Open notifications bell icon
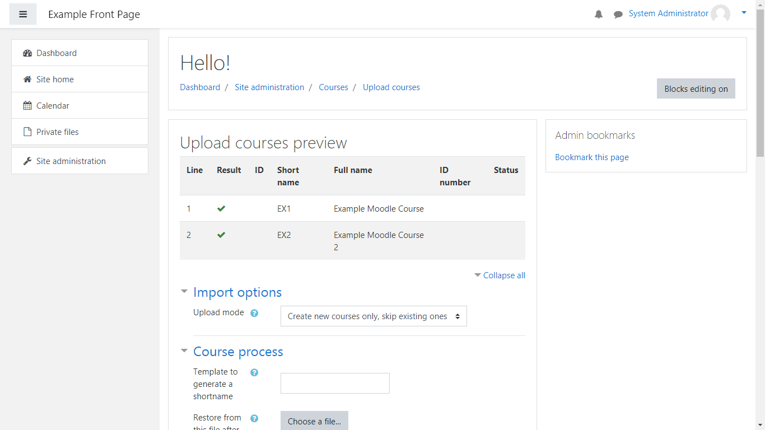 click(x=599, y=14)
